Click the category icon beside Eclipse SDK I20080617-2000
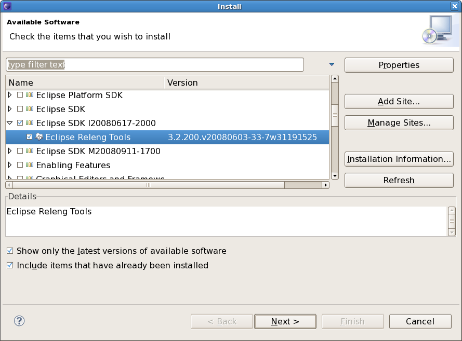The height and width of the screenshot is (341, 462). point(30,123)
